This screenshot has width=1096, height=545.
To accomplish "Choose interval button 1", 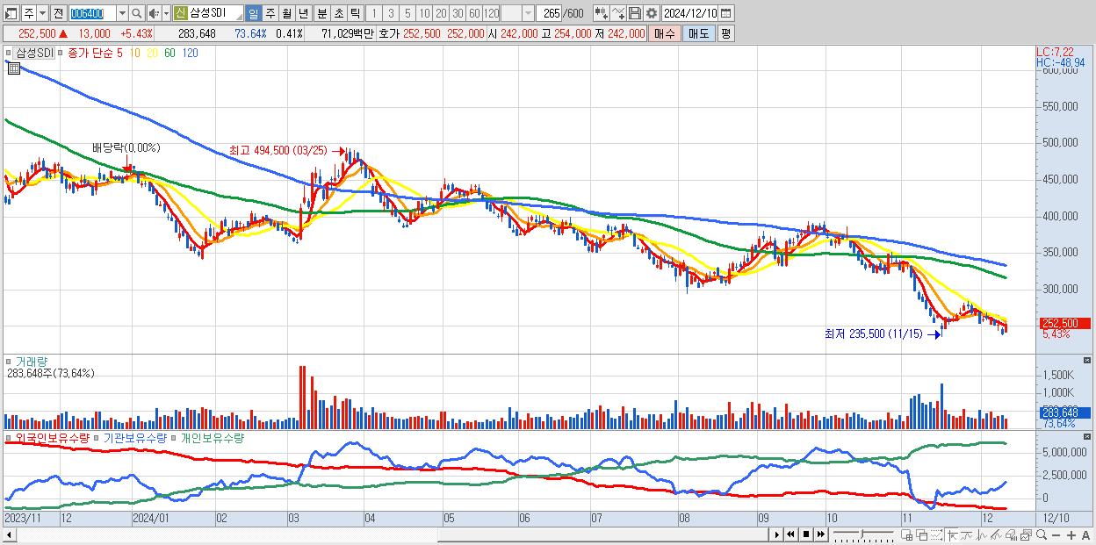I will pos(373,13).
